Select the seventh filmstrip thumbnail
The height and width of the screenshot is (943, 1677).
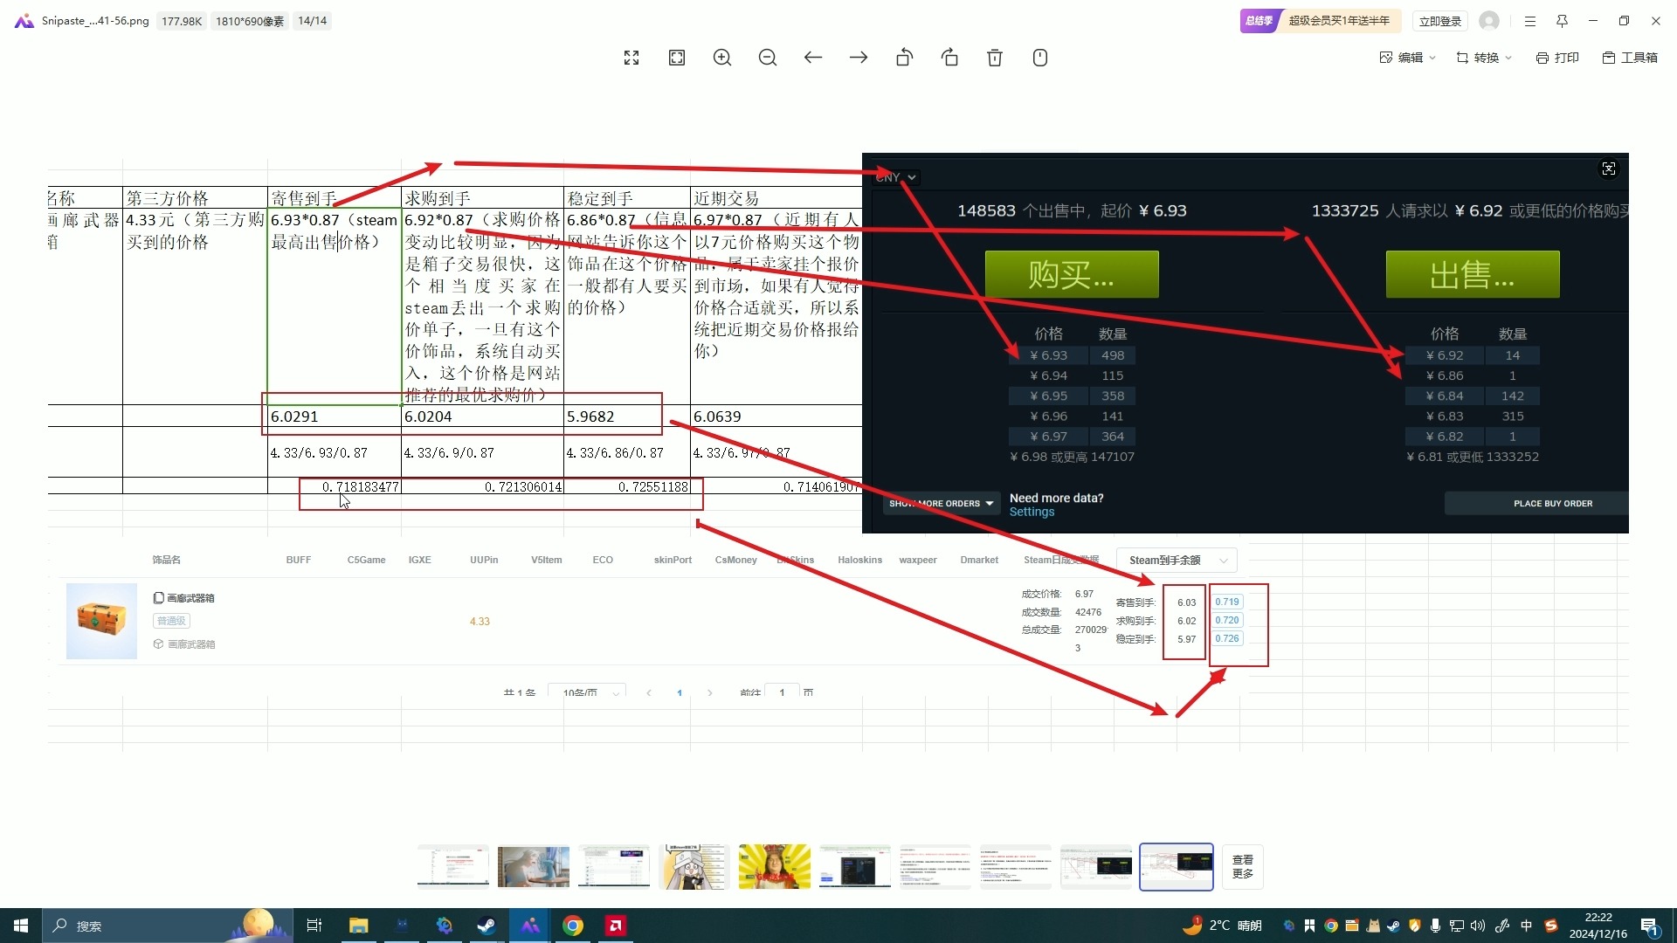coord(935,866)
